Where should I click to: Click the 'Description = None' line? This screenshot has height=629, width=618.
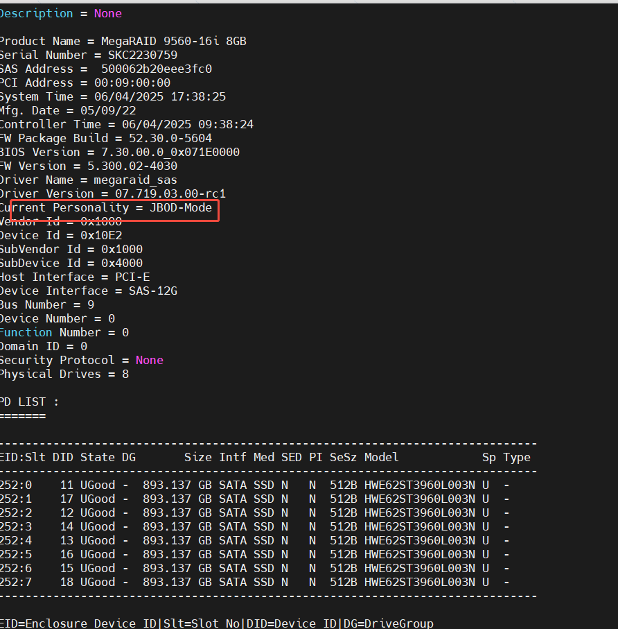(x=61, y=14)
